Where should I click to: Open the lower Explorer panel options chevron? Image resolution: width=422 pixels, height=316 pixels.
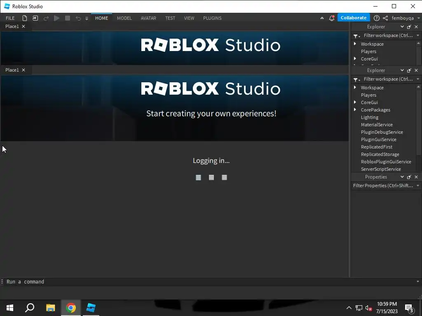click(402, 70)
